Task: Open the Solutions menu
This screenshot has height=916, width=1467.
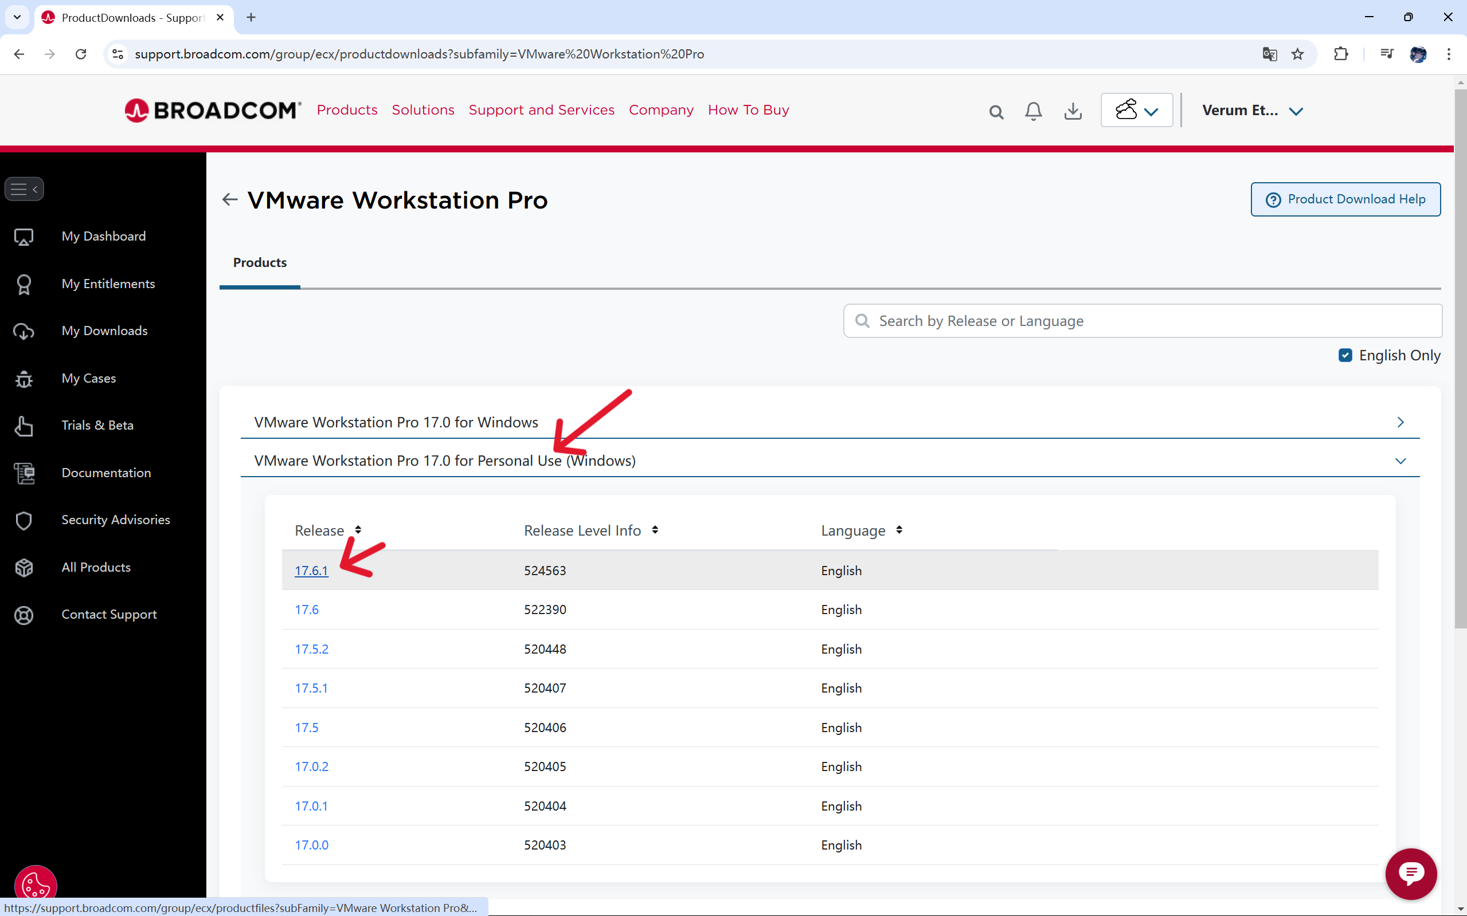Action: click(x=423, y=109)
